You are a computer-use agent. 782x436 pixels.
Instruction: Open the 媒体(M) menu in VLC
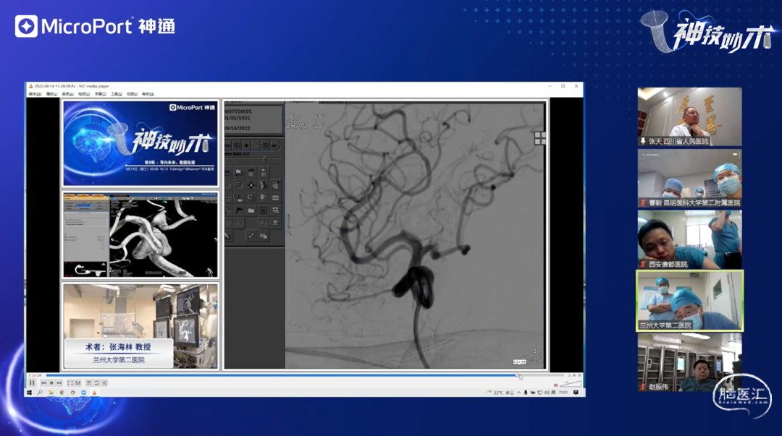tap(35, 94)
